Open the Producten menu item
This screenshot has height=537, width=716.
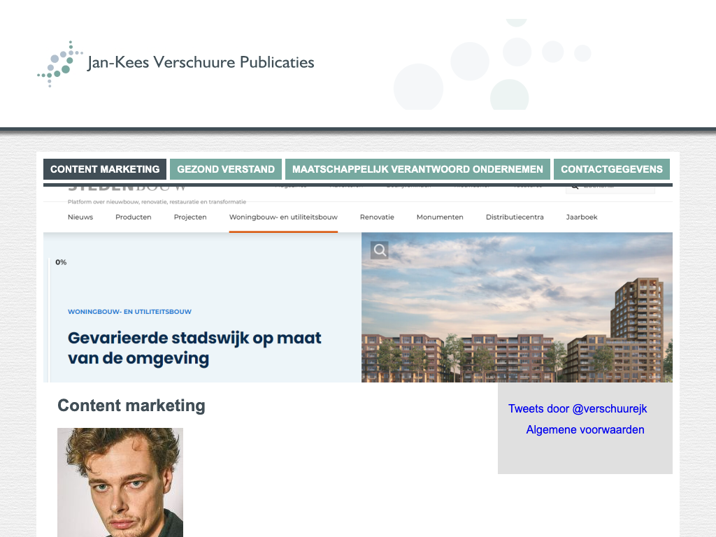click(x=134, y=217)
